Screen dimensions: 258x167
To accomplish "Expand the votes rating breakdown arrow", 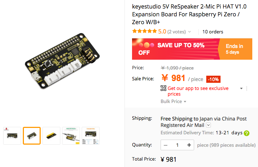I will (x=190, y=32).
